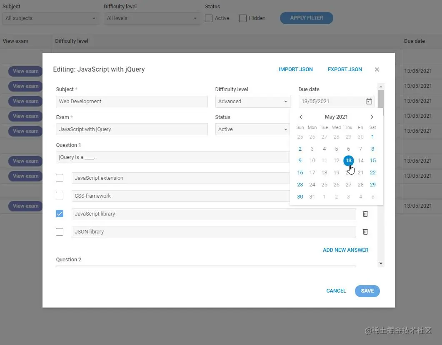Delete the JSON library answer
The height and width of the screenshot is (345, 442).
(x=365, y=232)
